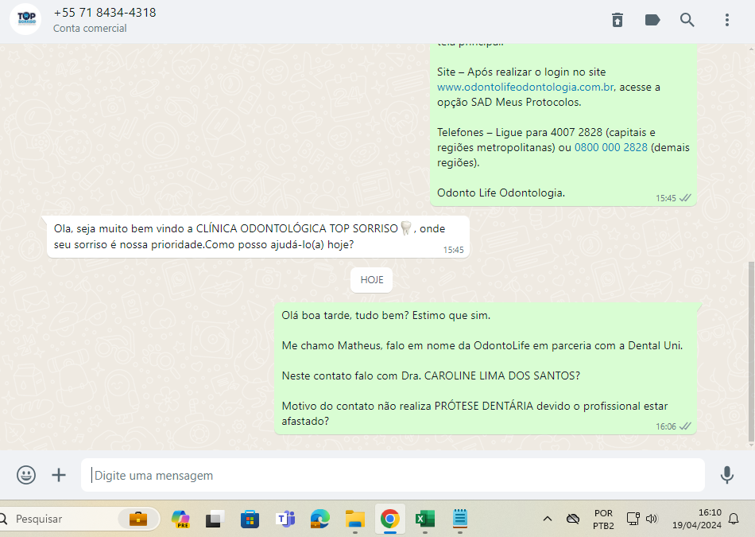
Task: Click the message mentioning CAROLINE LIMA DOS SANTOS
Action: tap(486, 368)
